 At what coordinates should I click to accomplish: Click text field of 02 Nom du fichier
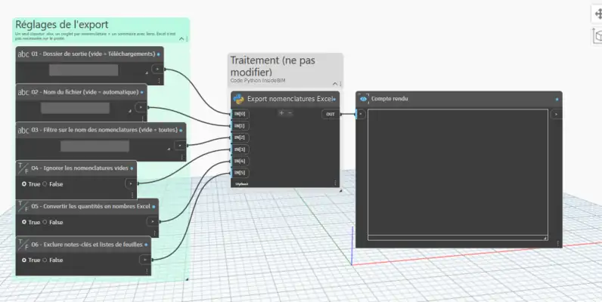click(x=76, y=108)
